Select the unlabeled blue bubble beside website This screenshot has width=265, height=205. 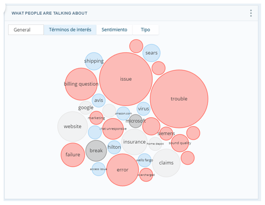coord(95,132)
